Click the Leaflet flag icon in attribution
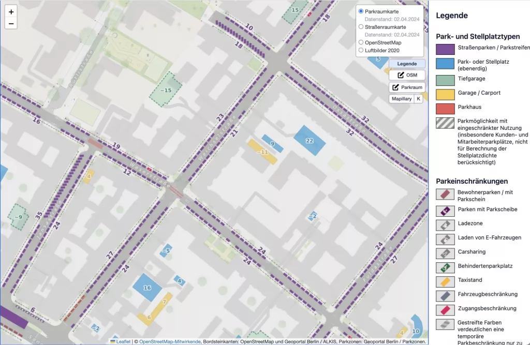 (x=113, y=341)
